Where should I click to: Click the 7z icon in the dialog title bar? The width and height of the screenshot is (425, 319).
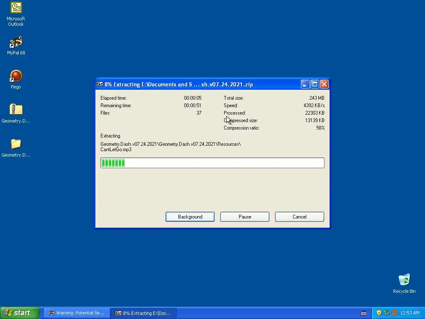100,84
